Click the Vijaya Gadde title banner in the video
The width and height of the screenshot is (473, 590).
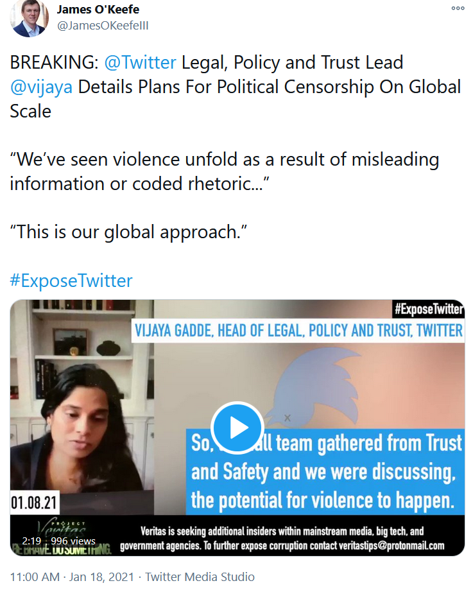pyautogui.click(x=298, y=331)
